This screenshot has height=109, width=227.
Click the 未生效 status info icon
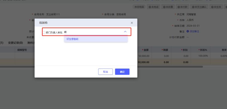tap(212, 7)
